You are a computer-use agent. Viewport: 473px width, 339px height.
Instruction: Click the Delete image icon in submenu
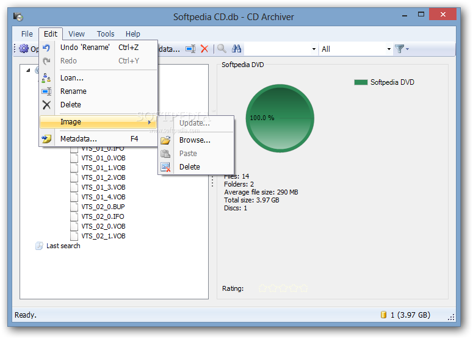click(165, 167)
